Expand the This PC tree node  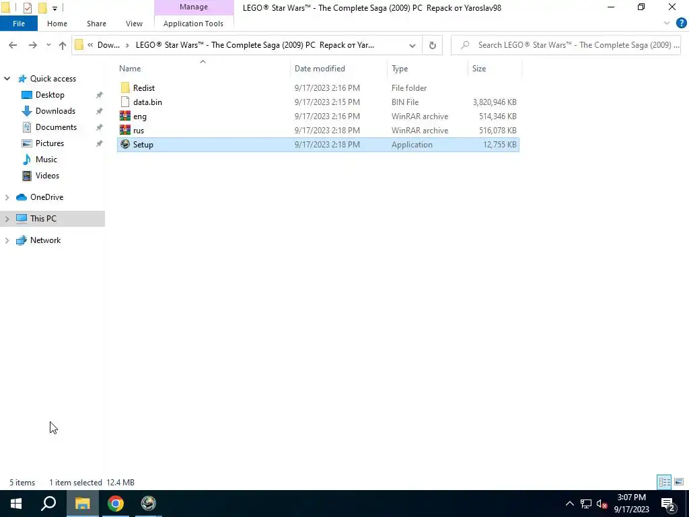coord(7,219)
